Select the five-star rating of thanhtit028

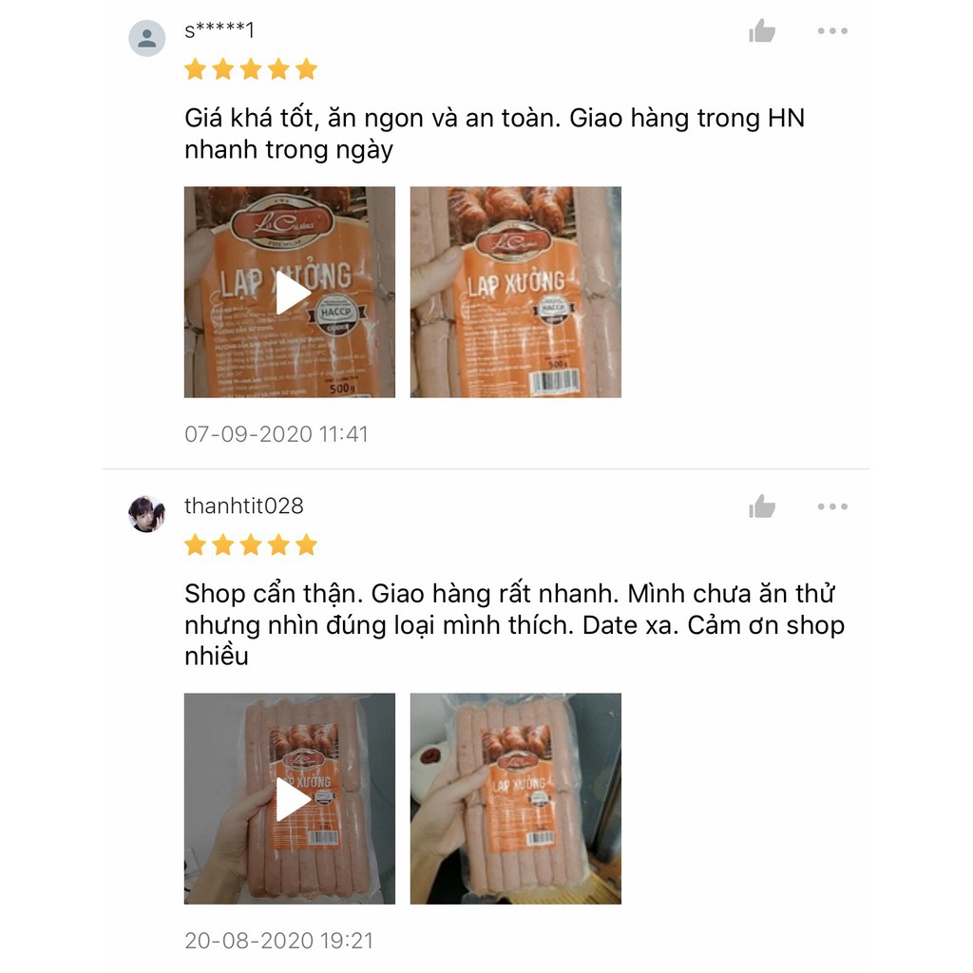tap(251, 544)
